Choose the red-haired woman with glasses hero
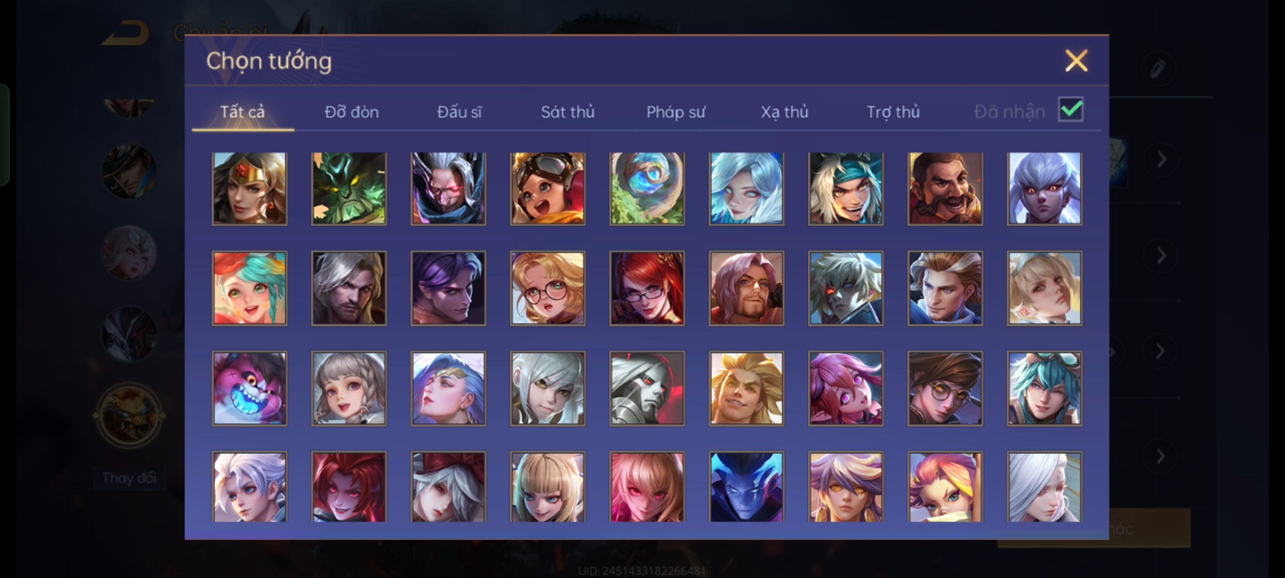This screenshot has height=578, width=1285. click(647, 288)
